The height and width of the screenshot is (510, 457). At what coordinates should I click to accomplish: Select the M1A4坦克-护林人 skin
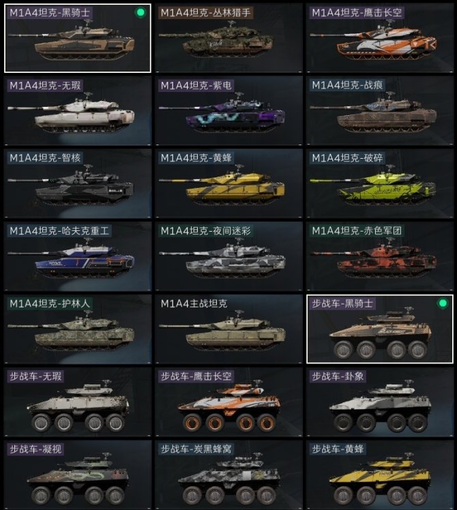[x=78, y=329]
